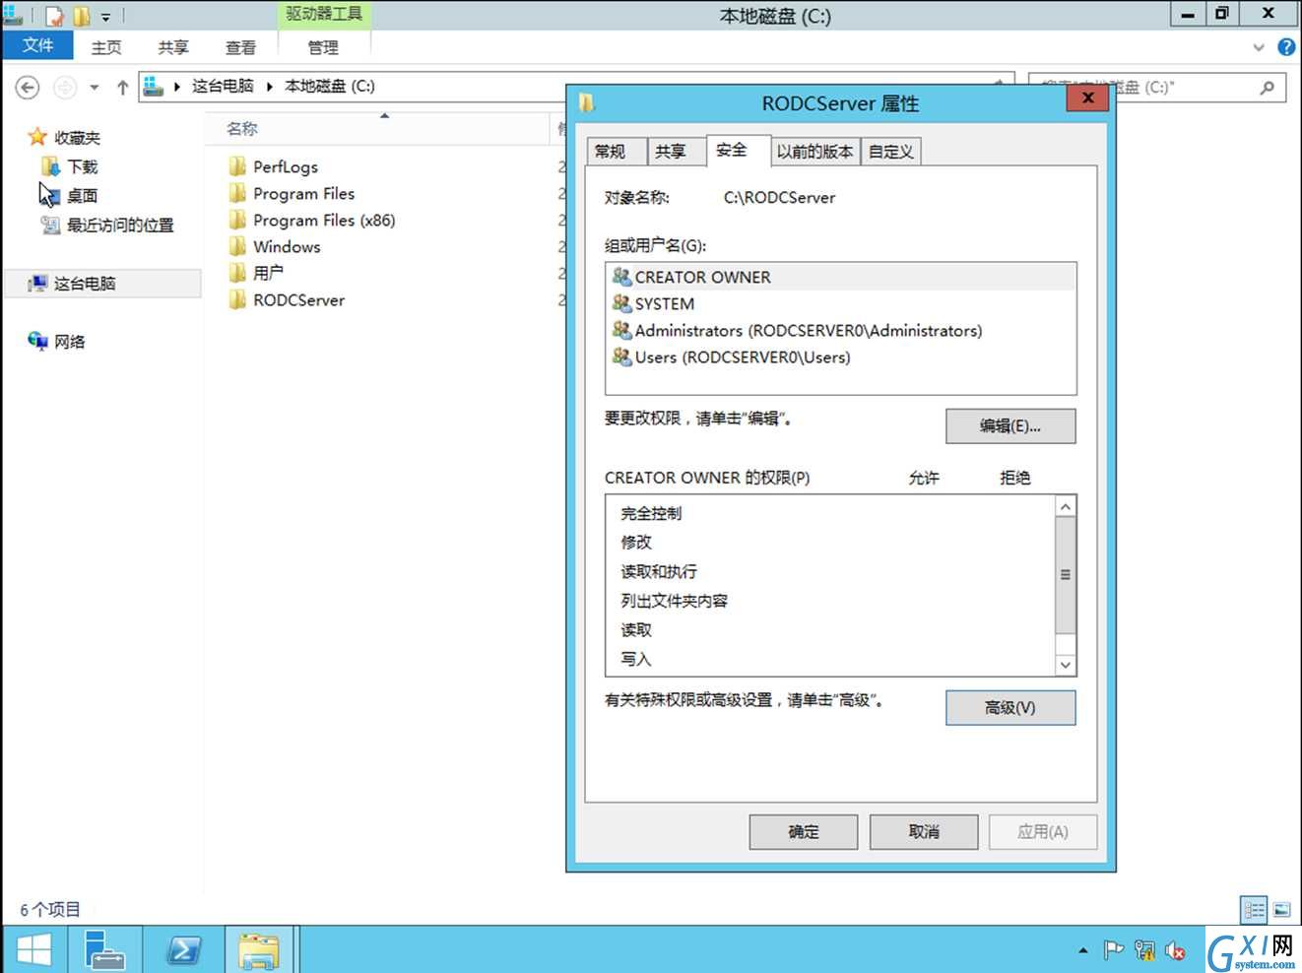Click the 取消 button
1302x973 pixels.
924,832
